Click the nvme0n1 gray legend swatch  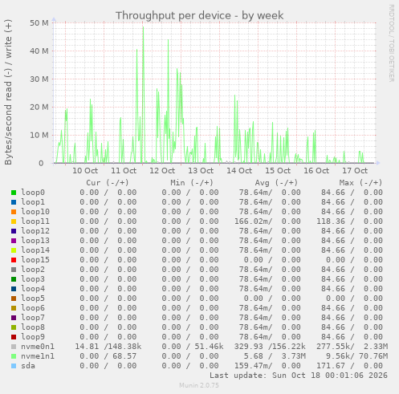tap(14, 347)
